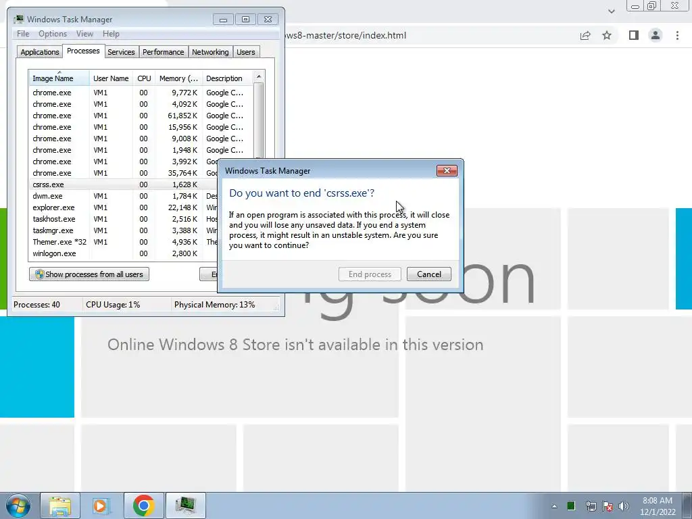The width and height of the screenshot is (692, 519).
Task: Select chrome.exe using 61,852 K
Action: point(141,116)
